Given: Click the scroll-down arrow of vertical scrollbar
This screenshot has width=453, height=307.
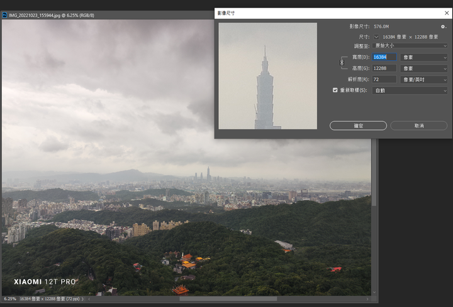Looking at the screenshot, I should click(374, 293).
